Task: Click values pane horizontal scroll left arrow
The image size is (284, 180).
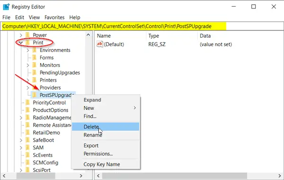Action: 98,176
